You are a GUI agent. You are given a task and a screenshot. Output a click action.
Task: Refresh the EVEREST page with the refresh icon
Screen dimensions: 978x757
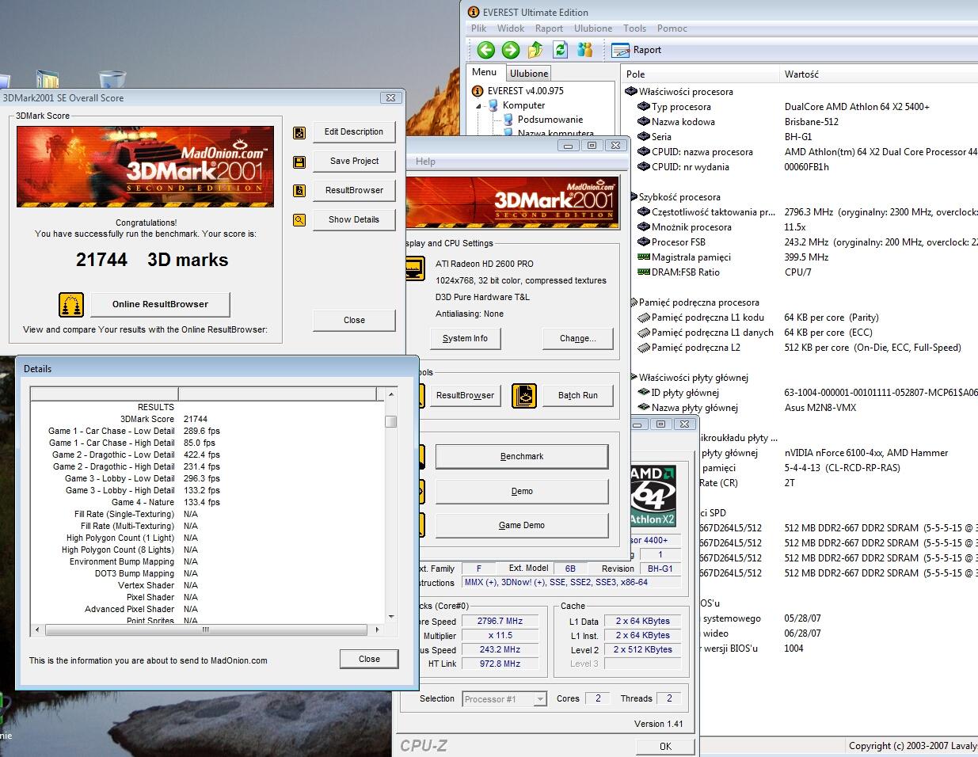[x=560, y=50]
